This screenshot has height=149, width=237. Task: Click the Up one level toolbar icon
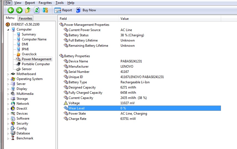pyautogui.click(x=28, y=10)
